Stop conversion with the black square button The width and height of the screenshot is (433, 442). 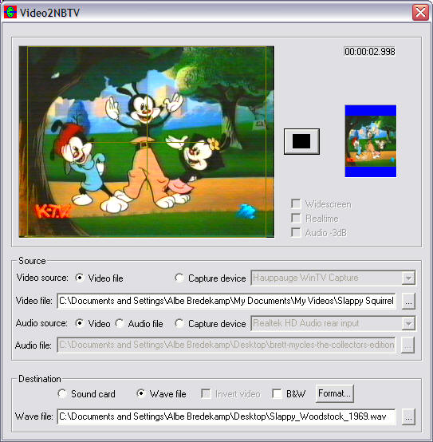tap(301, 141)
